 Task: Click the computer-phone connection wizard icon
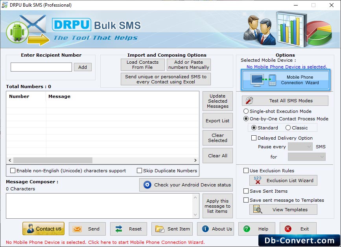[264, 80]
